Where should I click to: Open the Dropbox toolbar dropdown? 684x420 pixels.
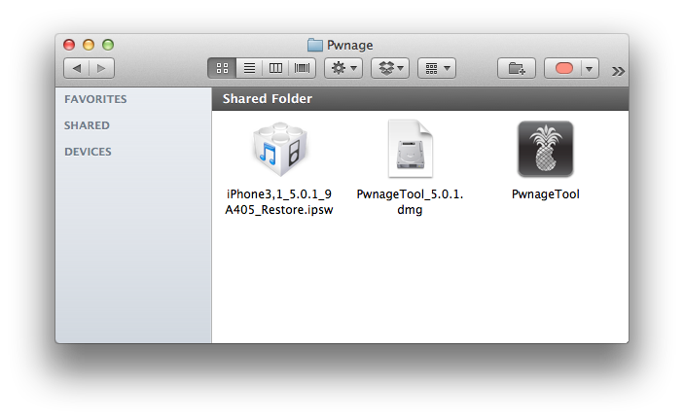pyautogui.click(x=390, y=68)
